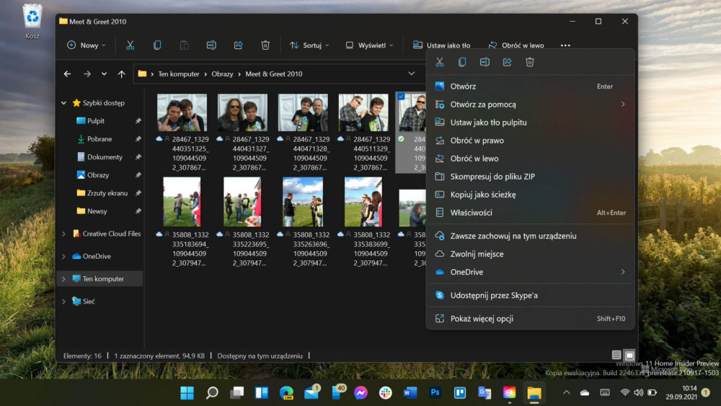
Task: Choose Zawsze zachowuj na tym urządzeniu
Action: click(531, 236)
